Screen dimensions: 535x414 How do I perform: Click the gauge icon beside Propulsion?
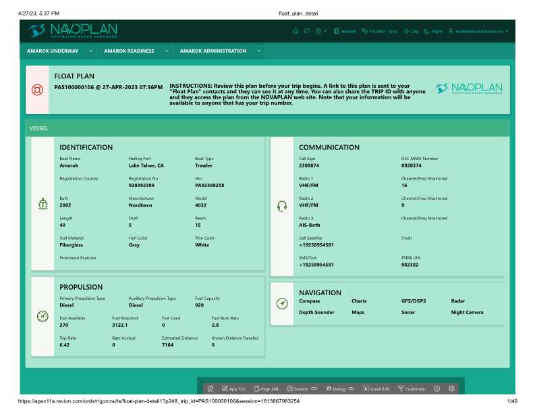point(42,316)
